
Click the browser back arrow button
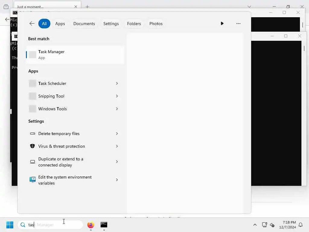pyautogui.click(x=7, y=19)
